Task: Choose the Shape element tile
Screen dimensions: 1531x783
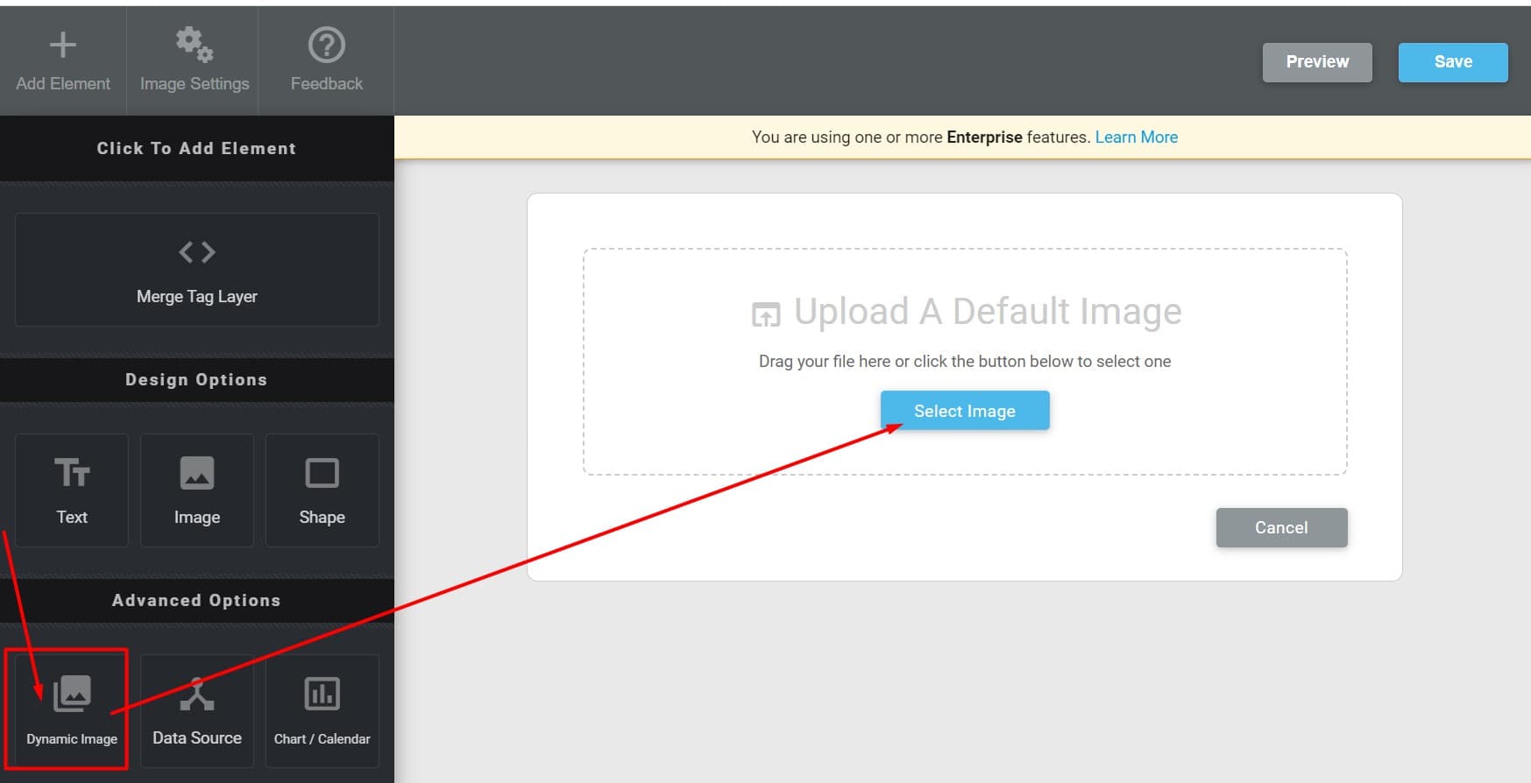Action: click(x=322, y=490)
